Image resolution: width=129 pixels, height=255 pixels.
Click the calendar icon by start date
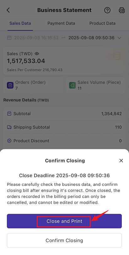[9, 38]
